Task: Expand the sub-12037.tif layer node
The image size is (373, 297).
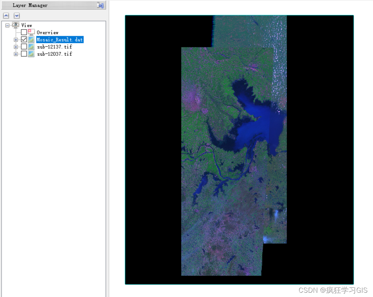Action: [x=16, y=54]
